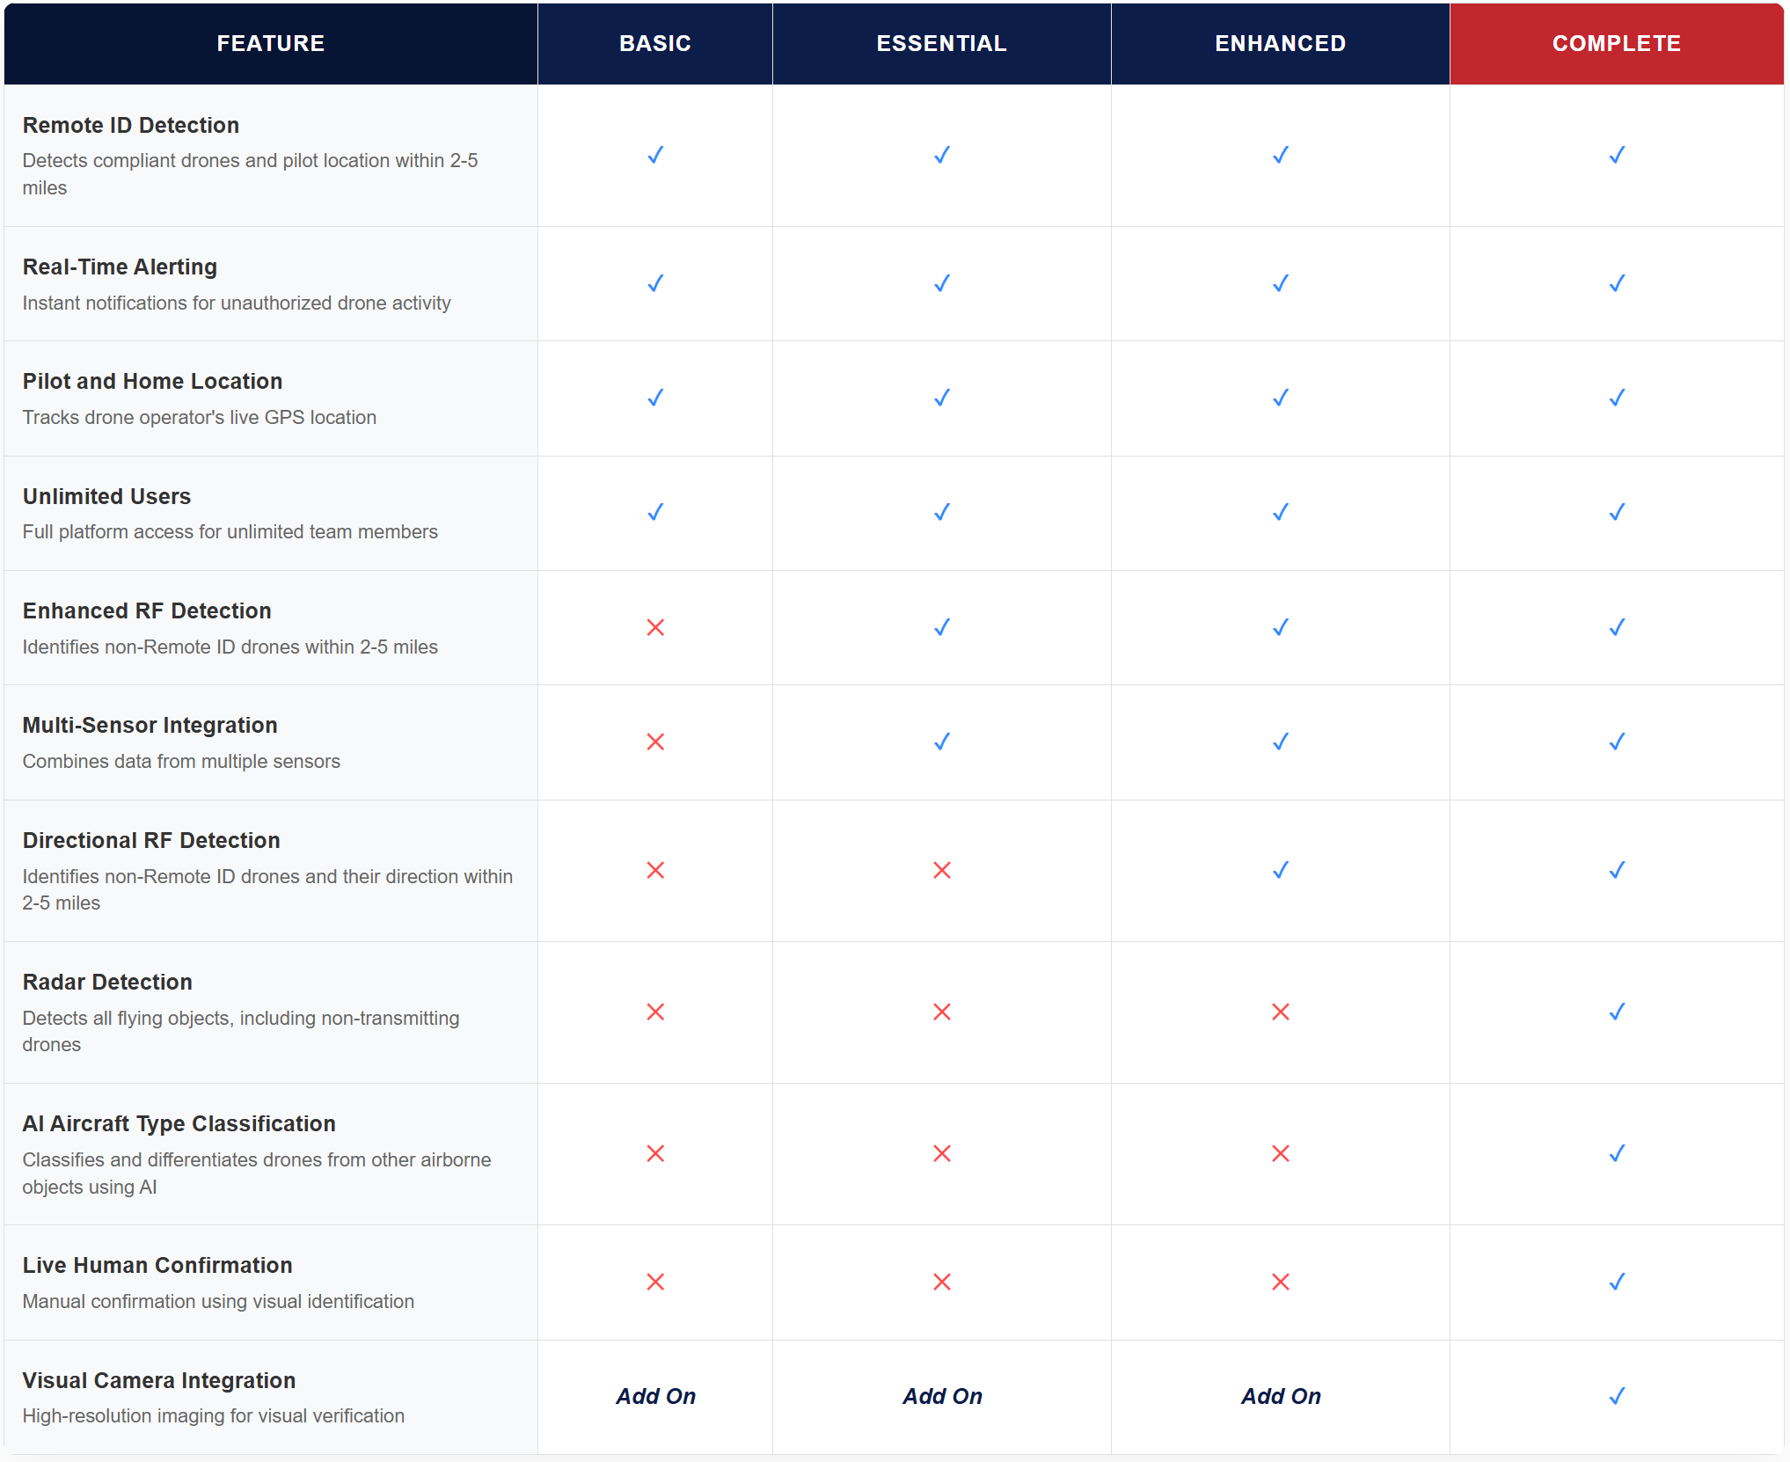Click the FEATURE column header
Image resolution: width=1790 pixels, height=1462 pixels.
(270, 43)
